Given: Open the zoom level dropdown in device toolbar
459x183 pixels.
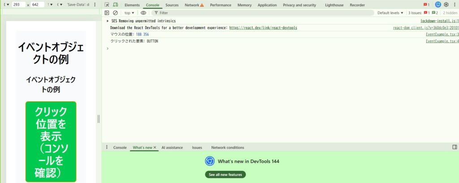Looking at the screenshot, I should (50, 4).
